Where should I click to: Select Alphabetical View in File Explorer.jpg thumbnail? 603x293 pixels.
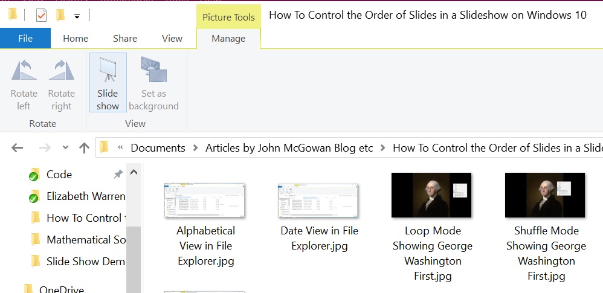click(x=205, y=201)
